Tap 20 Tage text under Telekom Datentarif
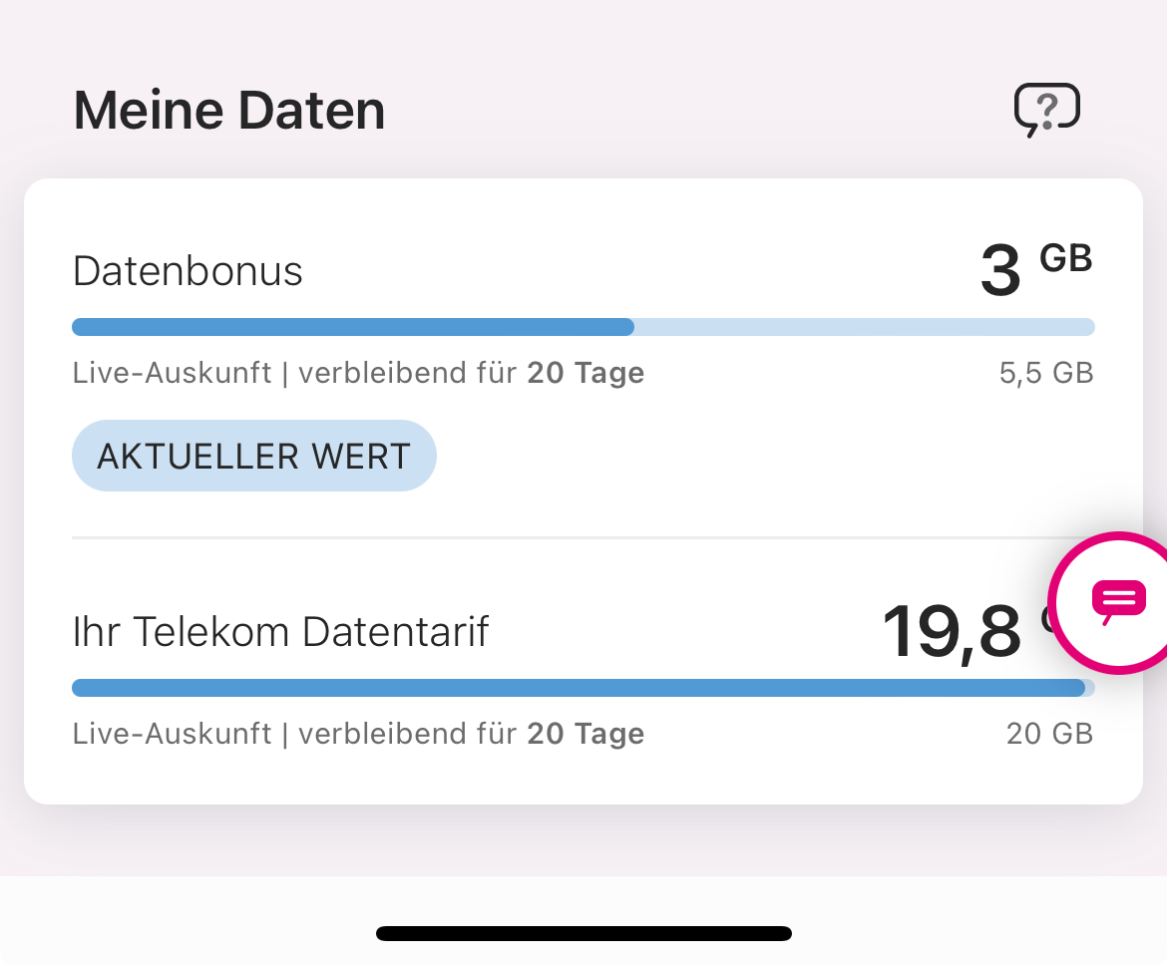 coord(585,734)
